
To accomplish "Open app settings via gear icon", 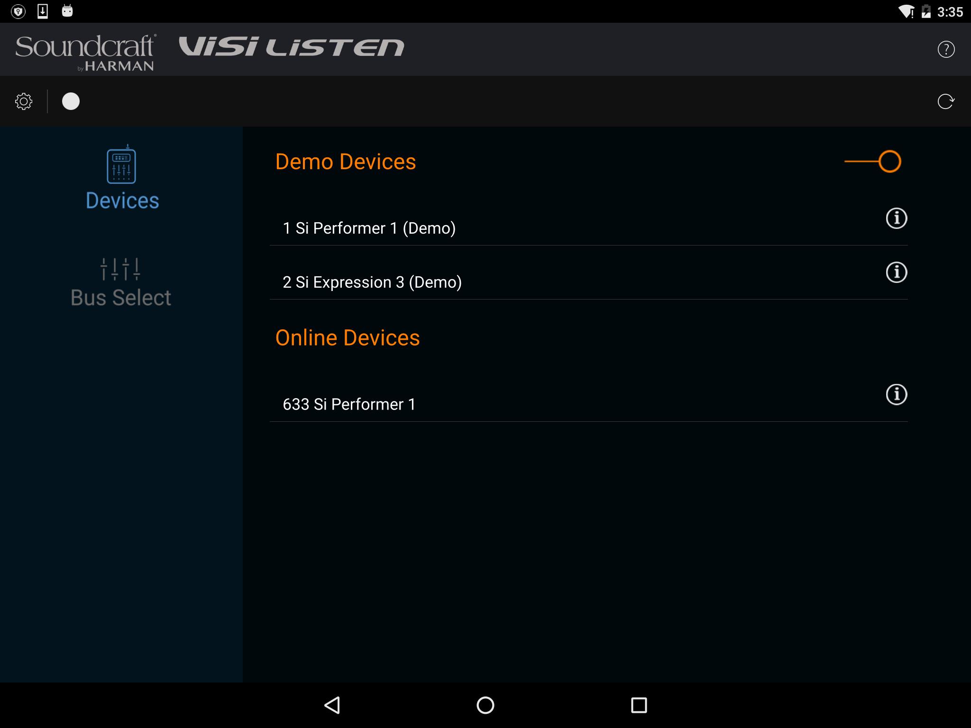I will point(23,101).
